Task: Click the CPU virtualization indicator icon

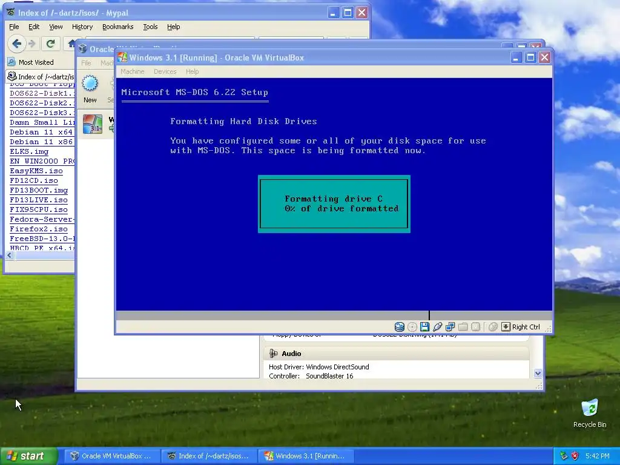Action: coord(476,326)
